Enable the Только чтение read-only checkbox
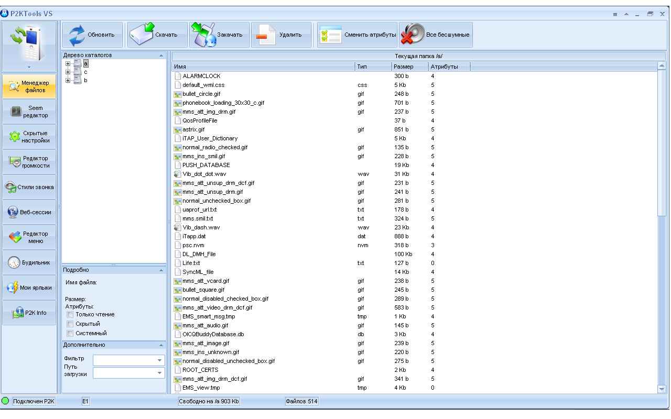 [70, 315]
